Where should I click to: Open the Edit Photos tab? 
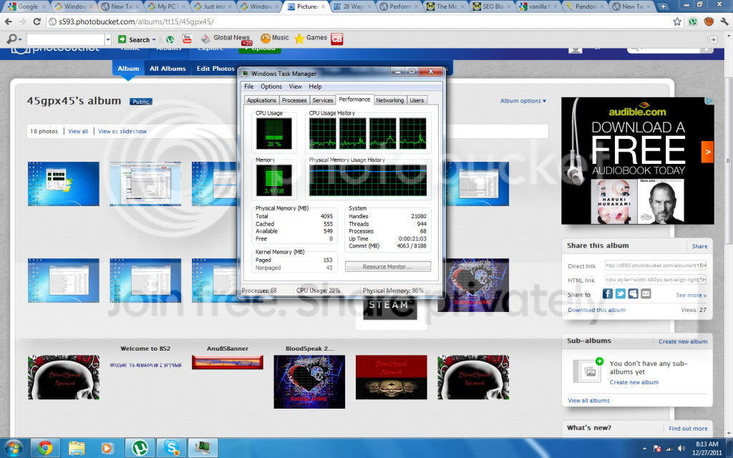215,68
